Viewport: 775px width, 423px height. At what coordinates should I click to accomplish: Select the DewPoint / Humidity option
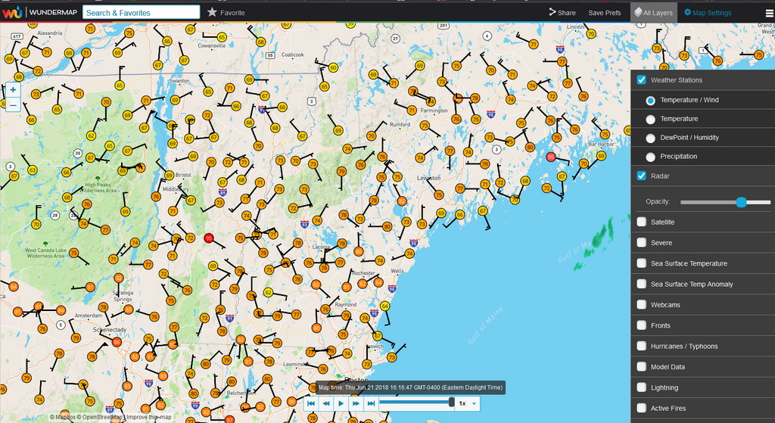pos(650,138)
